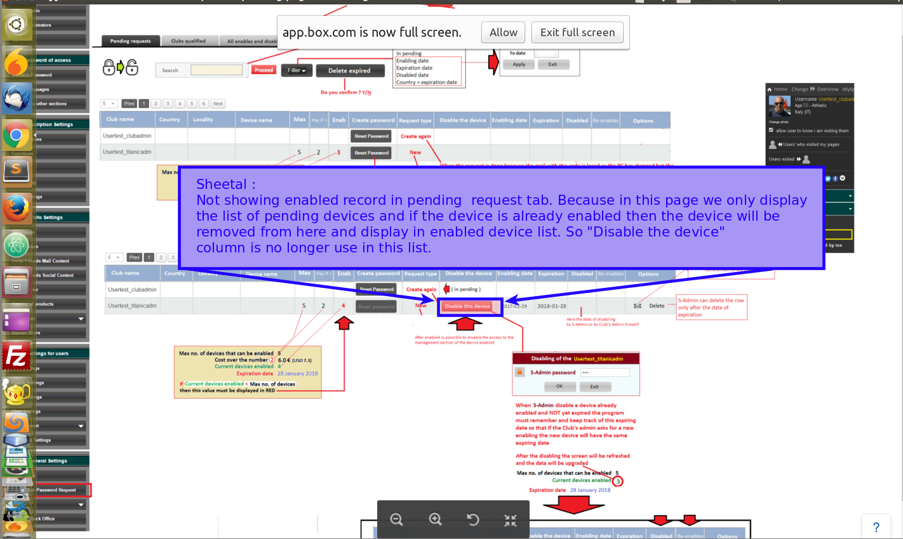Switch to the Pending requests tab
The image size is (903, 539).
(130, 41)
